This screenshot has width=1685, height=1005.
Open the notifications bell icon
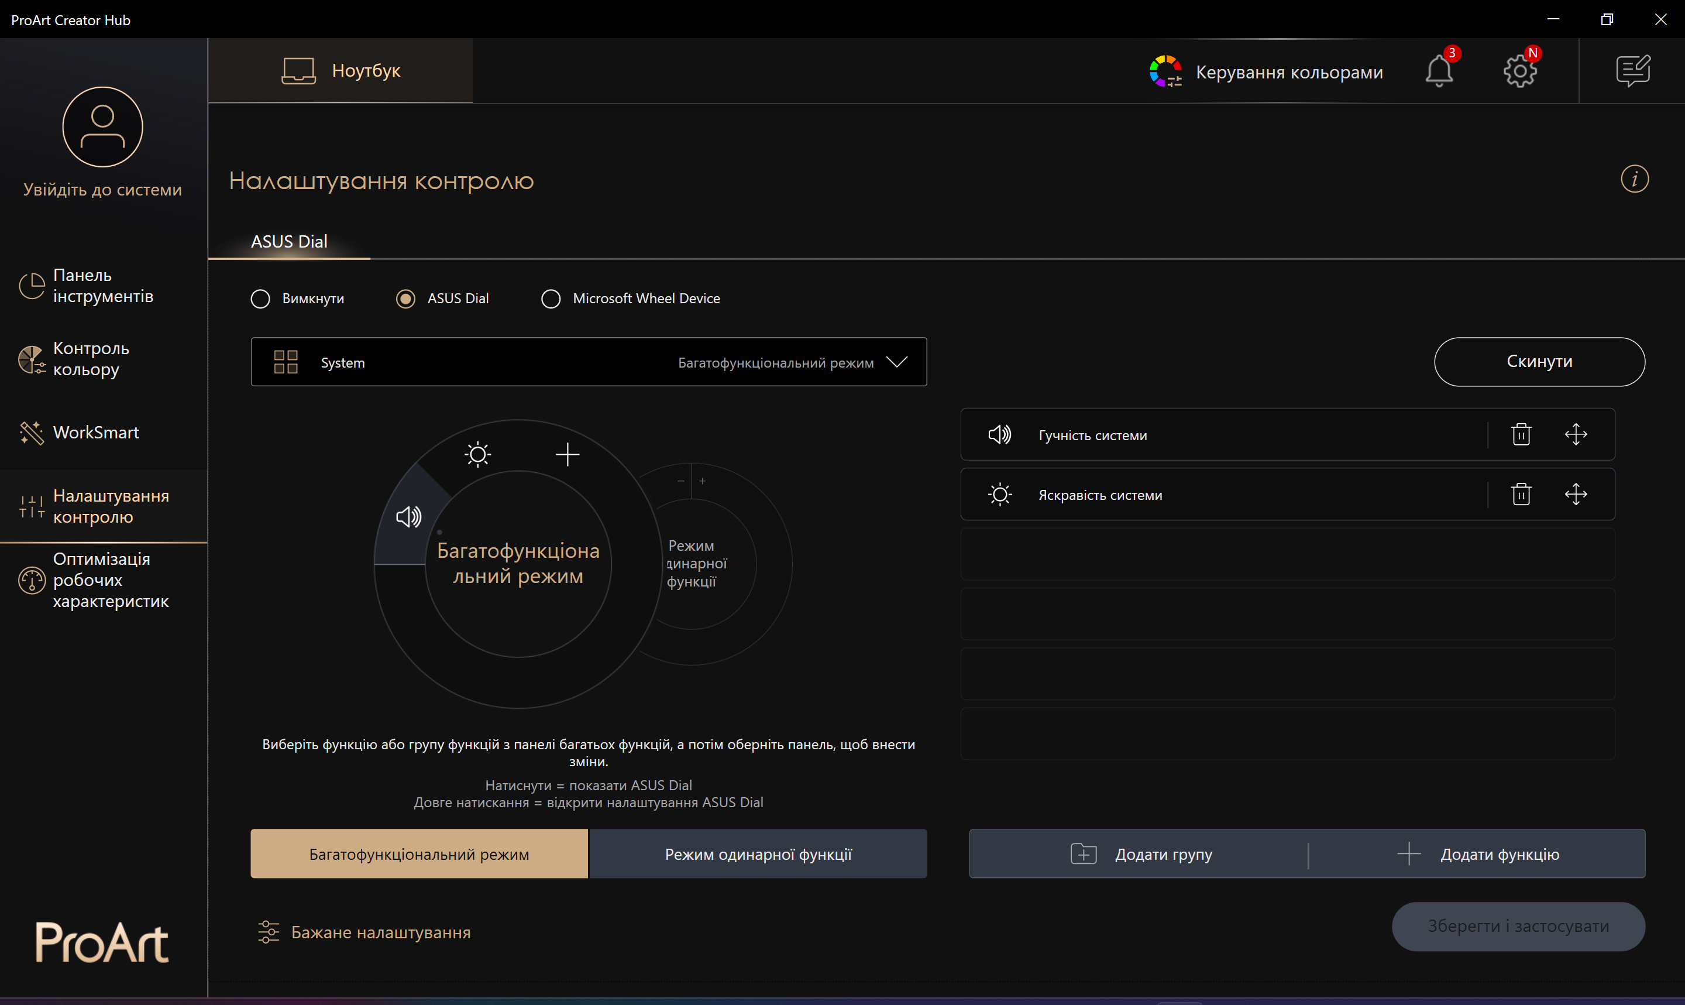coord(1439,71)
